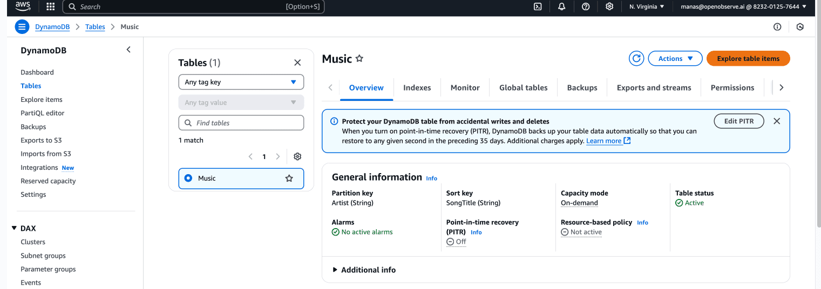Star the Music table in list

click(289, 178)
